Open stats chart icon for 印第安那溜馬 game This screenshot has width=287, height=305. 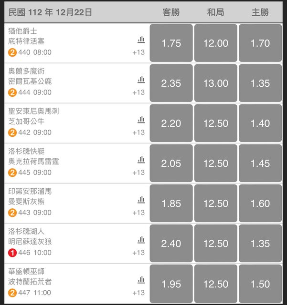141,200
